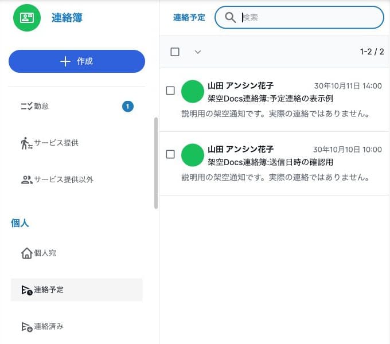Click the blue badge showing 1 on 勤怠
The image size is (390, 344).
[128, 107]
